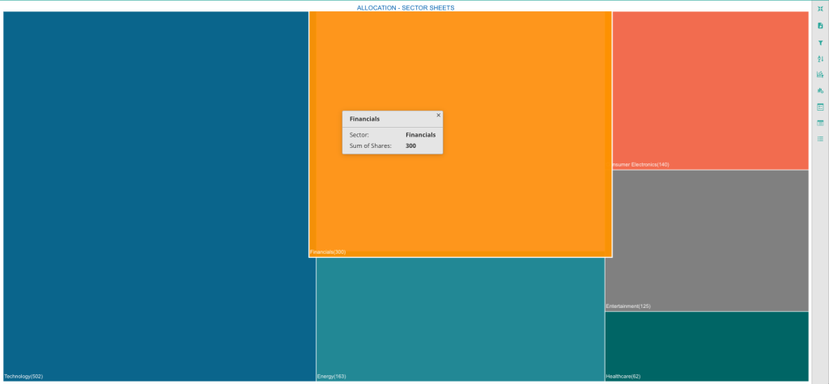
Task: Click the Allocation - Sector Sheets title
Action: [406, 7]
